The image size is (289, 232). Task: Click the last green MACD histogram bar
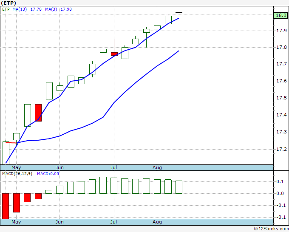[179, 187]
